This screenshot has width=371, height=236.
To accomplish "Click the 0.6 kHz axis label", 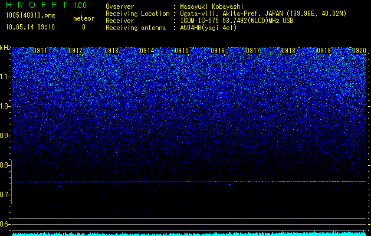I will point(5,224).
